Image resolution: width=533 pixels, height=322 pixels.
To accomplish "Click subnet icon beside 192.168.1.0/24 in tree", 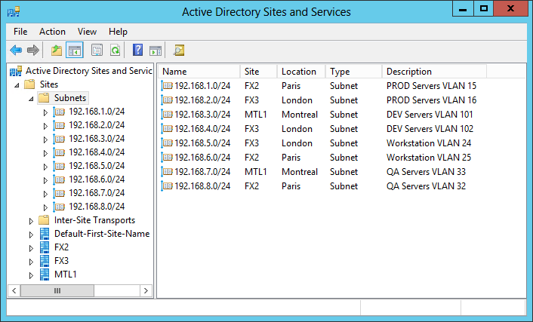I will click(59, 112).
